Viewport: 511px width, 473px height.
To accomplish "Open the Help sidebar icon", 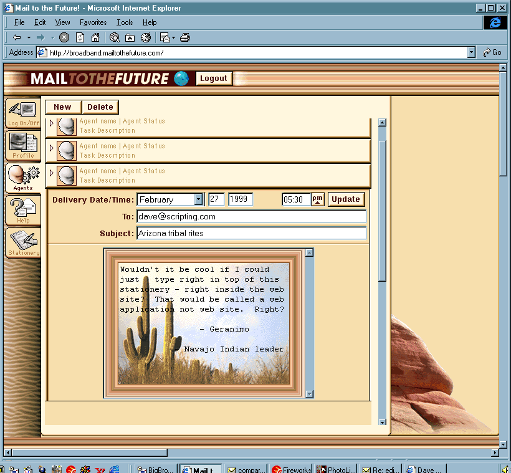I will pyautogui.click(x=23, y=210).
